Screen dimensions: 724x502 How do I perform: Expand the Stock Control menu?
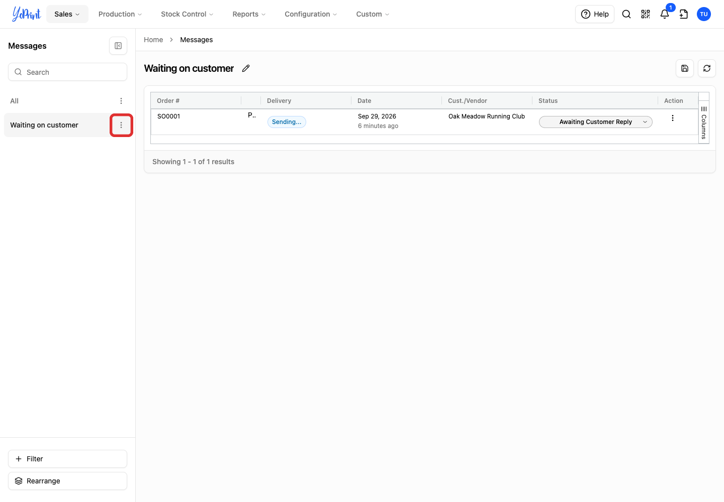pos(187,14)
